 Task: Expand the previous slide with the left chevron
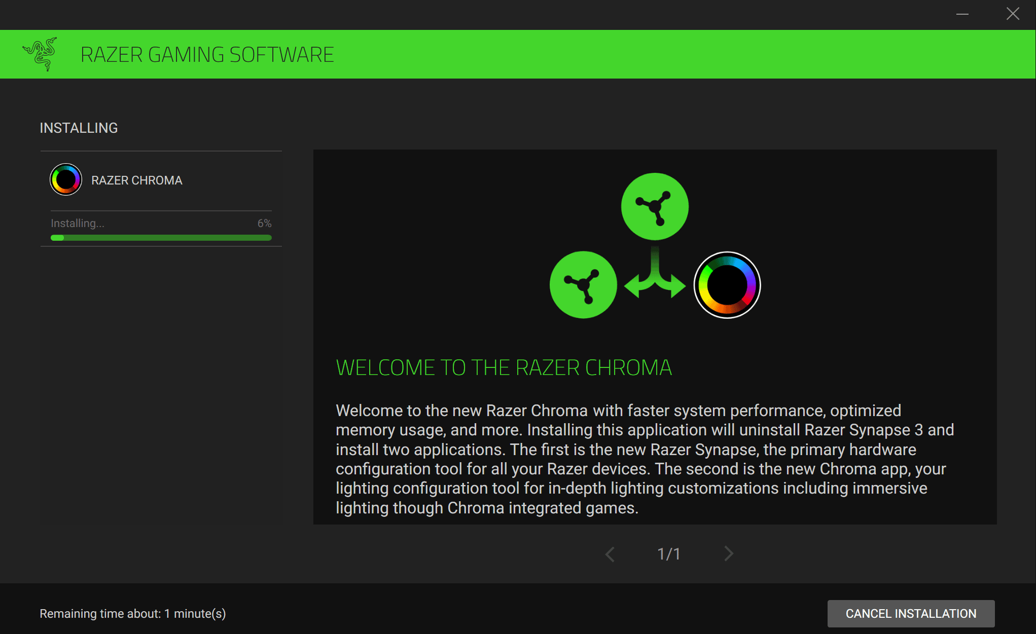[610, 554]
